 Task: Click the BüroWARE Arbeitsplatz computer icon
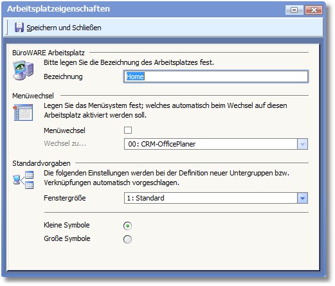point(23,70)
